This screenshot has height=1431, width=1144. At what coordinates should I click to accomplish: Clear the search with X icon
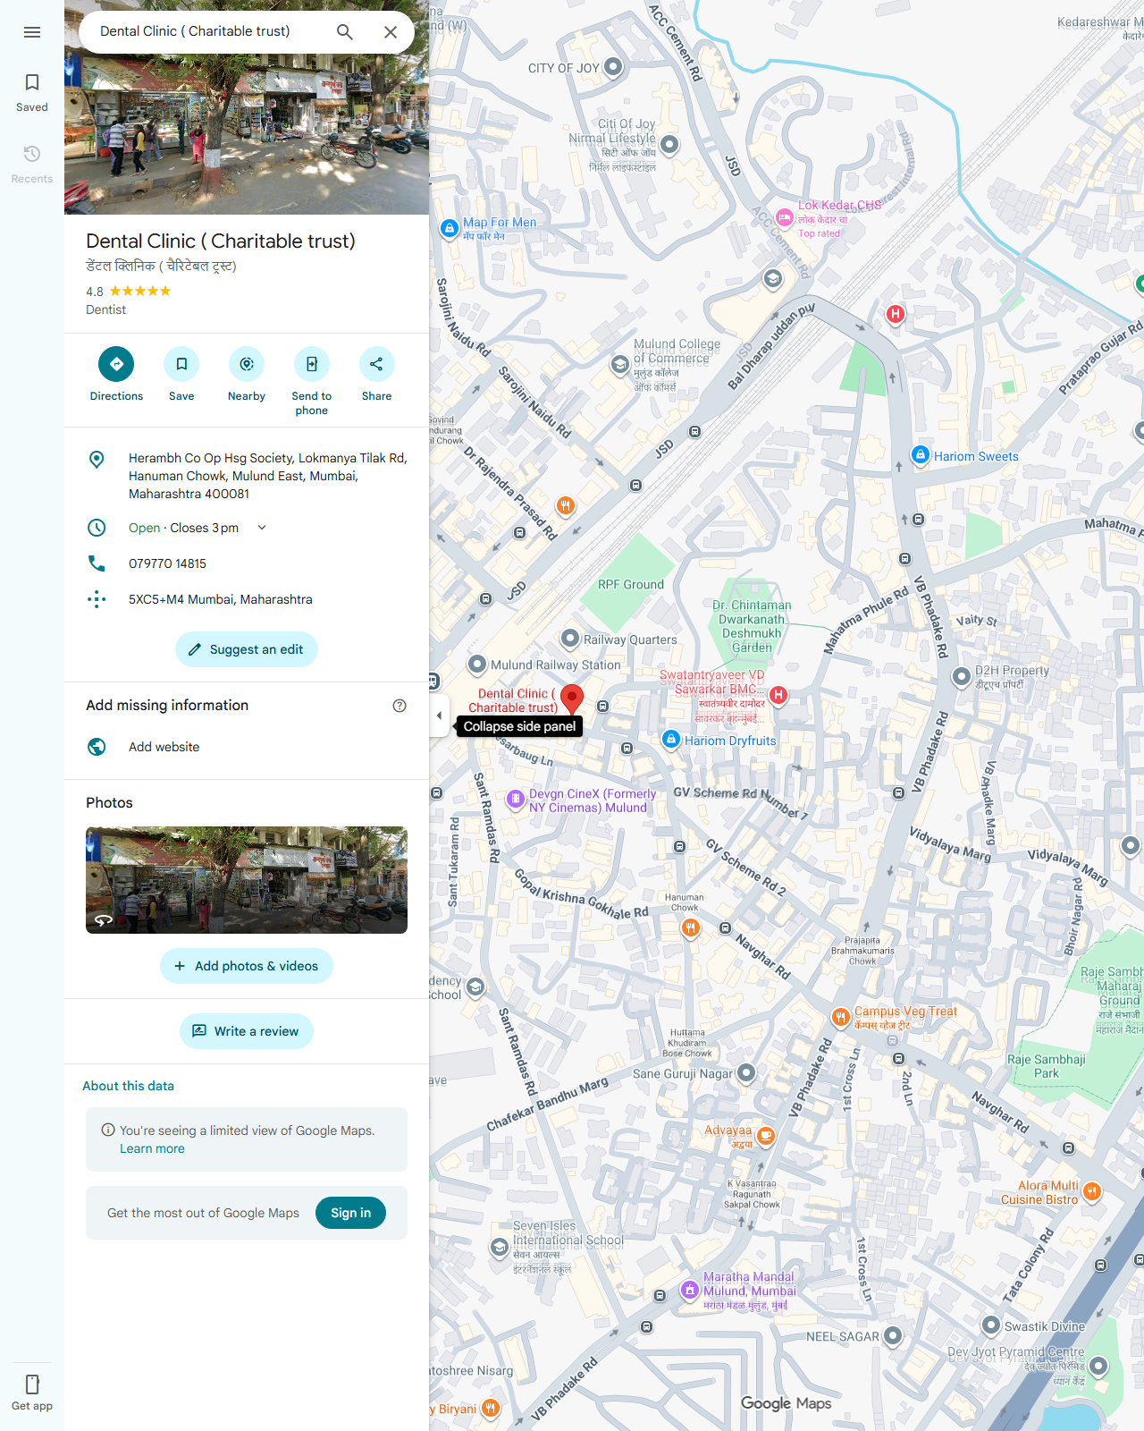(391, 32)
